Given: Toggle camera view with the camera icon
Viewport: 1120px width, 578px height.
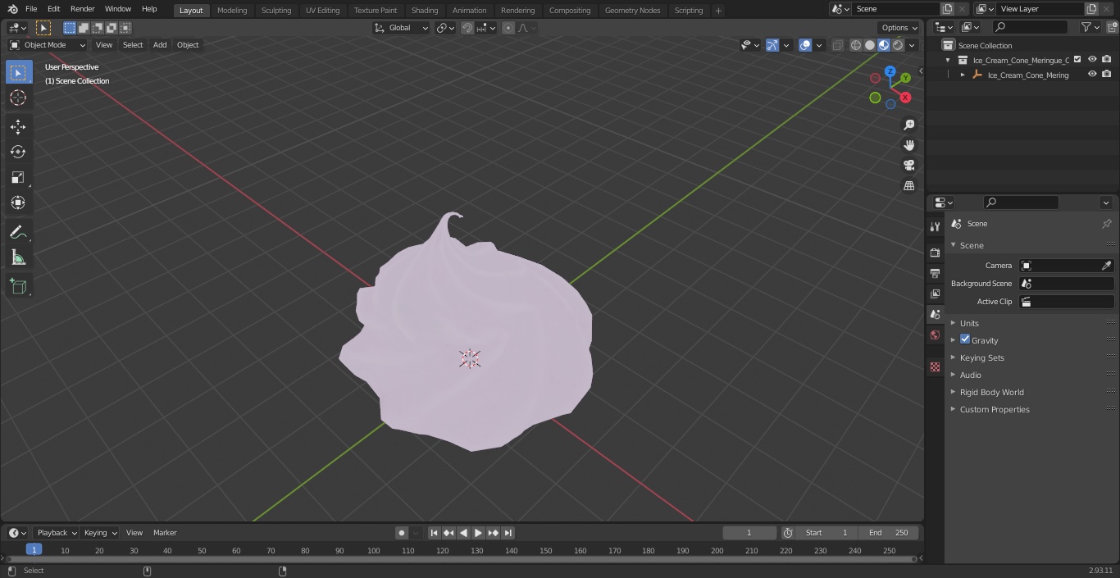Looking at the screenshot, I should pyautogui.click(x=909, y=165).
